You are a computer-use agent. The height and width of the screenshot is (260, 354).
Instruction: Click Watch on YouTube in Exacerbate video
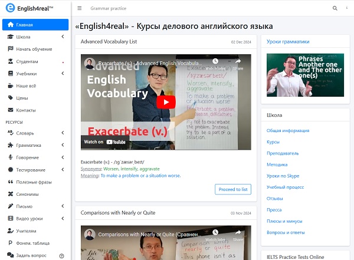point(105,141)
